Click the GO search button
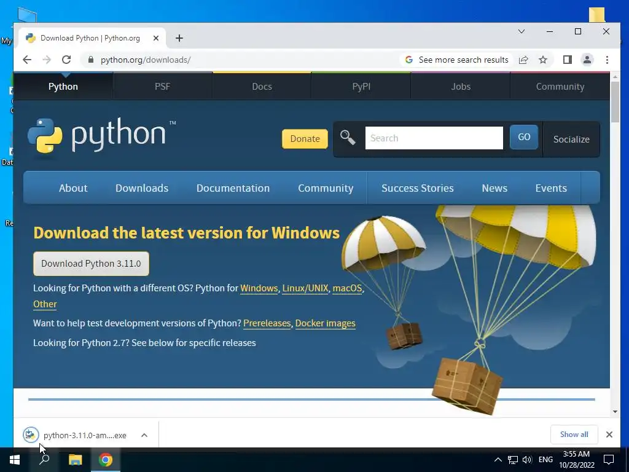The width and height of the screenshot is (629, 472). tap(524, 137)
